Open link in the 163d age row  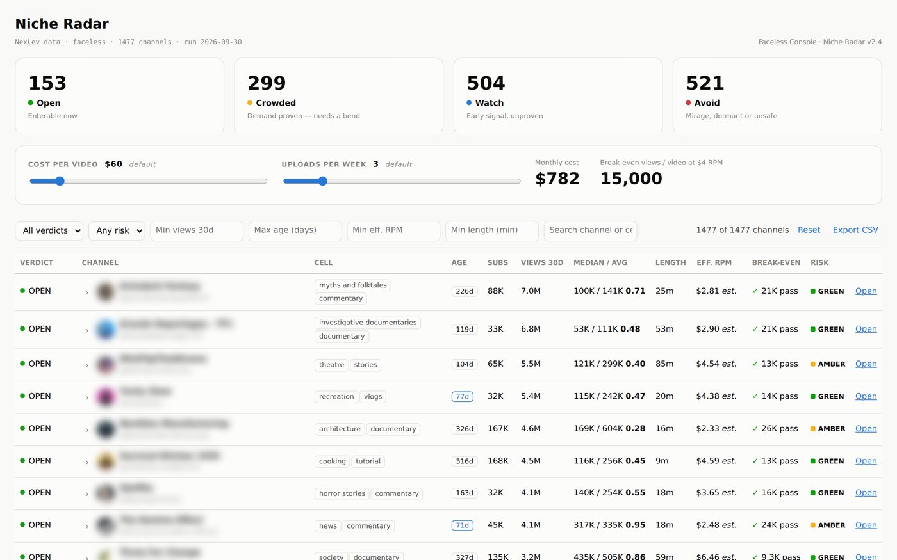coord(866,493)
